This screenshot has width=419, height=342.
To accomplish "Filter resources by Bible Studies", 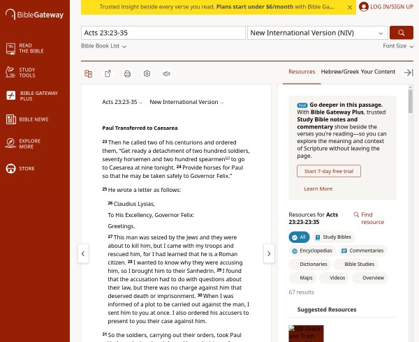I will [356, 265].
